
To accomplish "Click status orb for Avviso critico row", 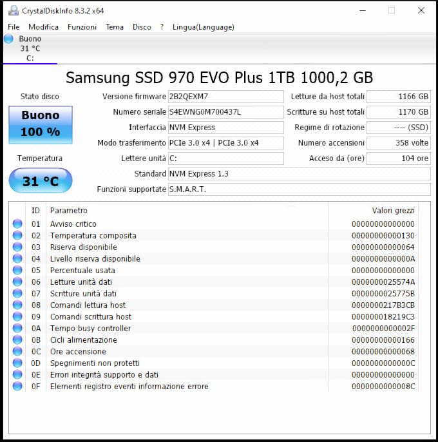I will pos(17,224).
